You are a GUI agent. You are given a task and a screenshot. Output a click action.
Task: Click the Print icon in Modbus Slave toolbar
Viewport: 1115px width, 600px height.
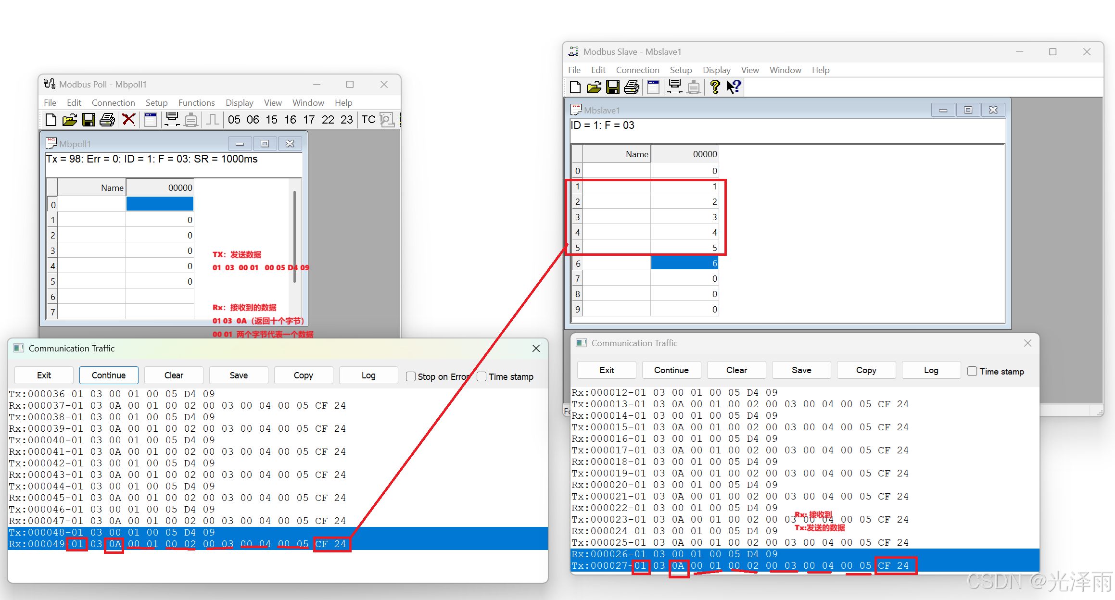click(631, 87)
